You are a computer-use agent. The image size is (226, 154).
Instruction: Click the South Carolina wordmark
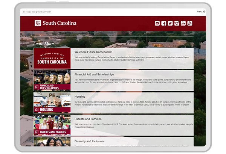pyautogui.click(x=60, y=23)
